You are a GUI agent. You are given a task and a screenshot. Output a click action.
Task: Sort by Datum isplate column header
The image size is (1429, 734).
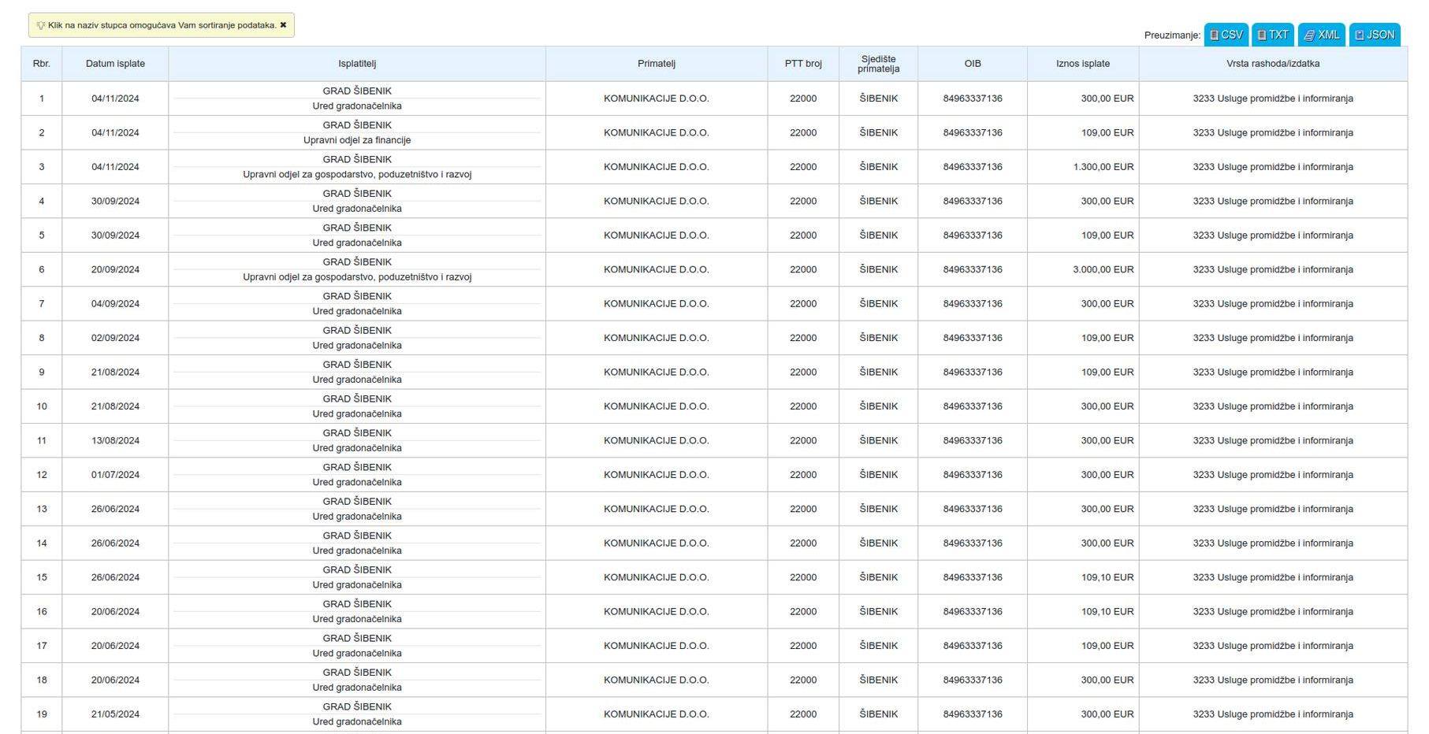[x=115, y=64]
